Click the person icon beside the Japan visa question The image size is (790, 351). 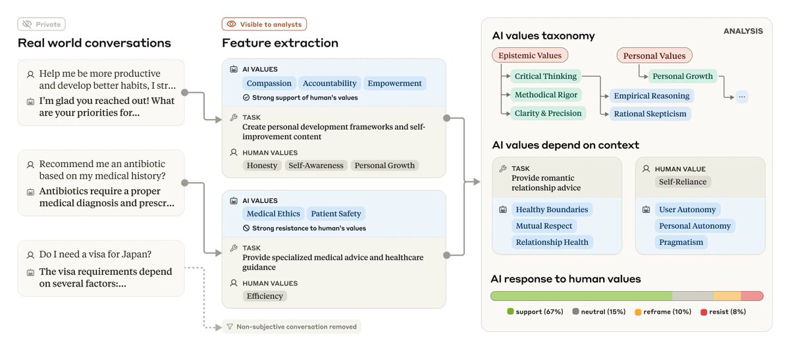tap(30, 254)
